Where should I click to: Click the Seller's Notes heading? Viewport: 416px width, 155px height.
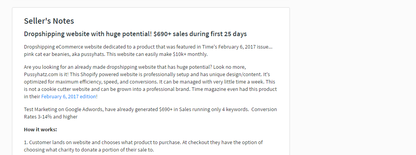pos(49,21)
